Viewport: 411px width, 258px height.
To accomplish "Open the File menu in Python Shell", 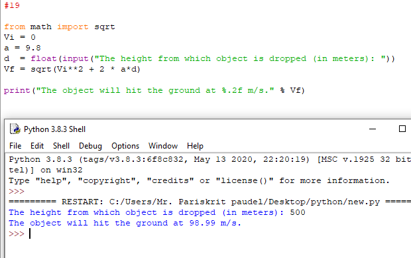I will click(x=15, y=146).
